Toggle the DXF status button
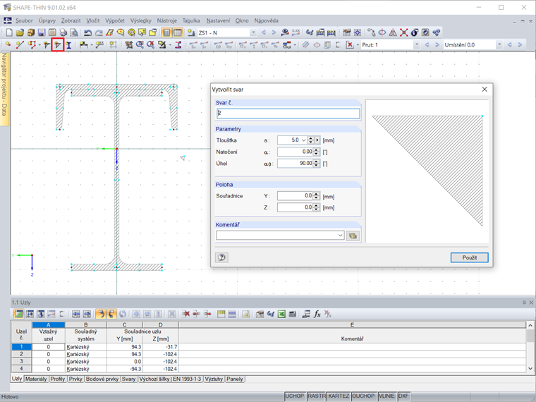536x402 pixels. tap(403, 396)
